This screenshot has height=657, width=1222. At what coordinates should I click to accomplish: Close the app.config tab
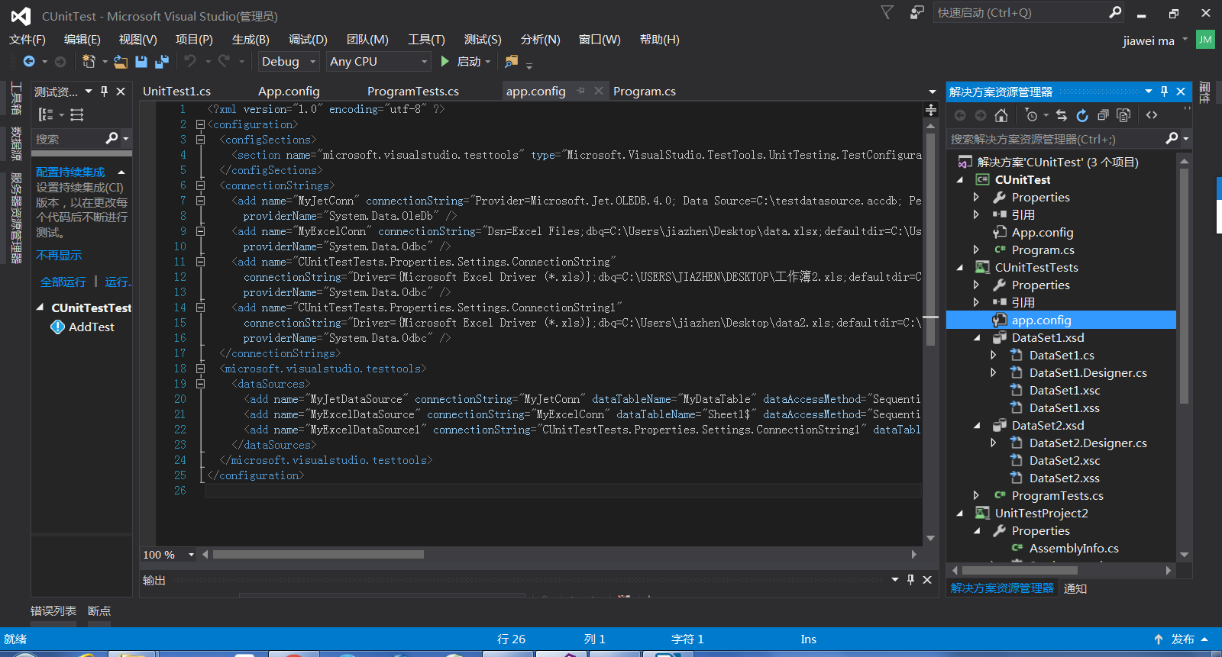599,91
